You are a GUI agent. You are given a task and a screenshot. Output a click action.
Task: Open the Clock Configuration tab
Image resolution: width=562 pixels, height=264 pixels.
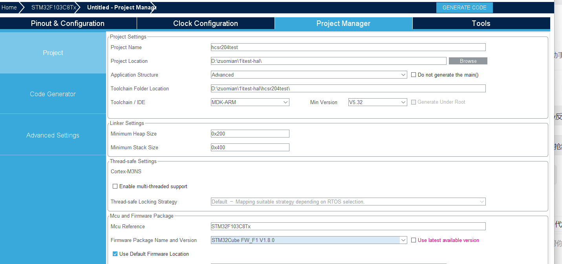point(206,24)
